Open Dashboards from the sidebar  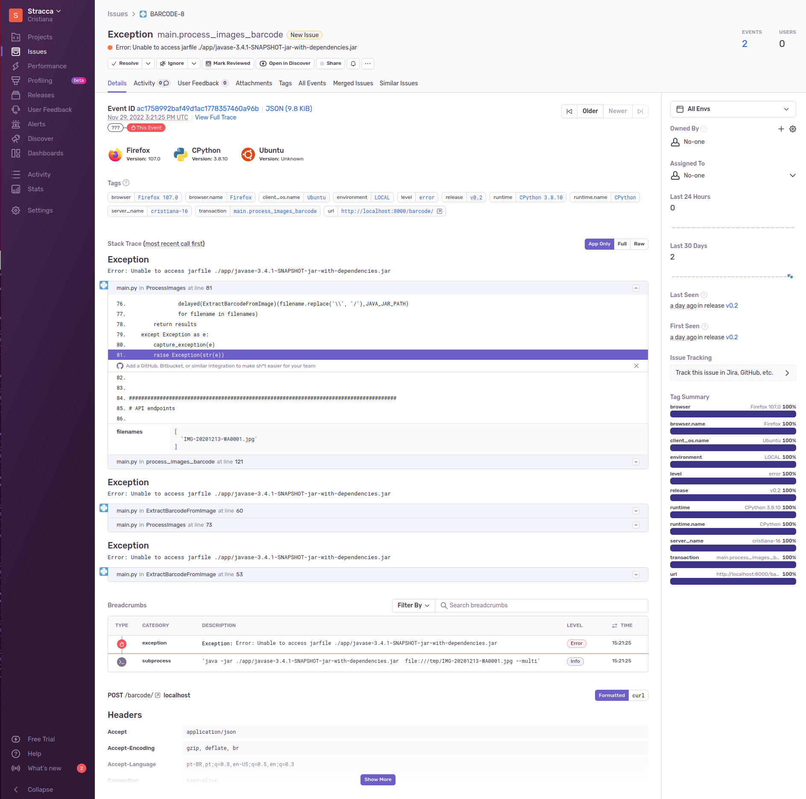pyautogui.click(x=45, y=153)
